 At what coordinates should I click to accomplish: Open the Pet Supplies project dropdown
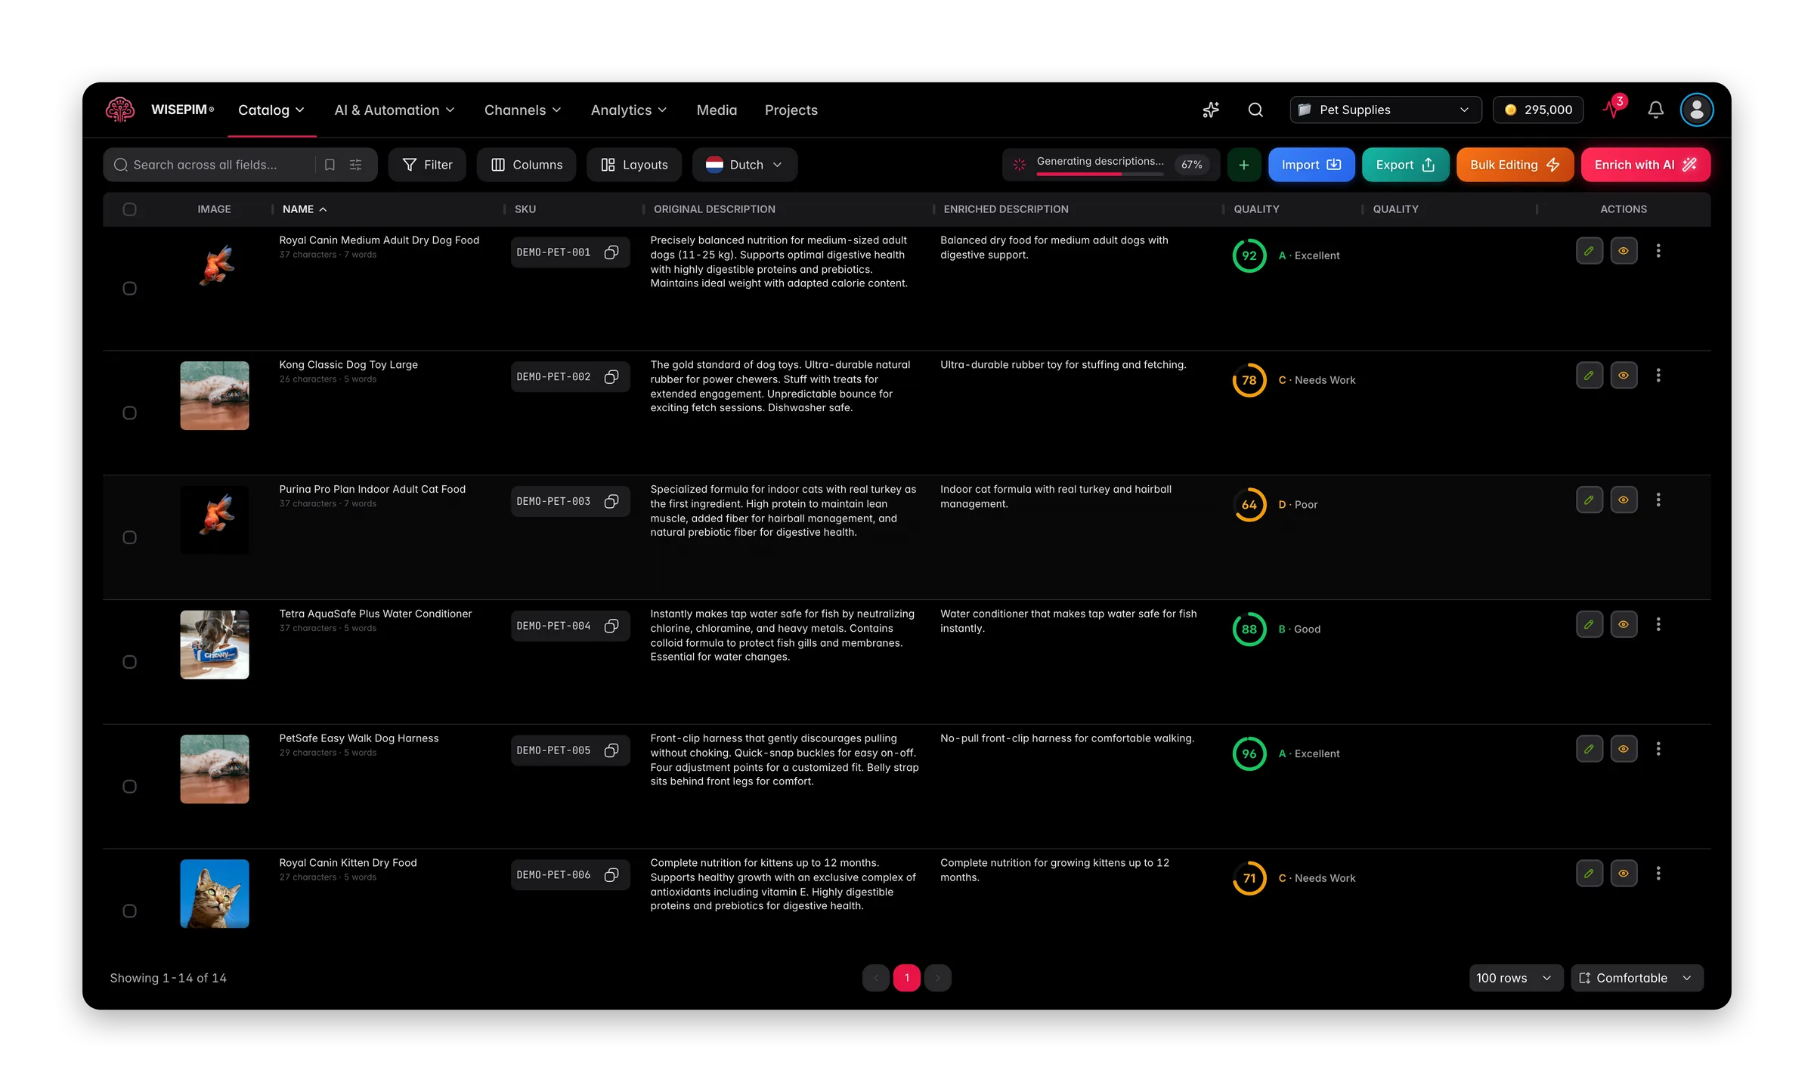tap(1385, 110)
